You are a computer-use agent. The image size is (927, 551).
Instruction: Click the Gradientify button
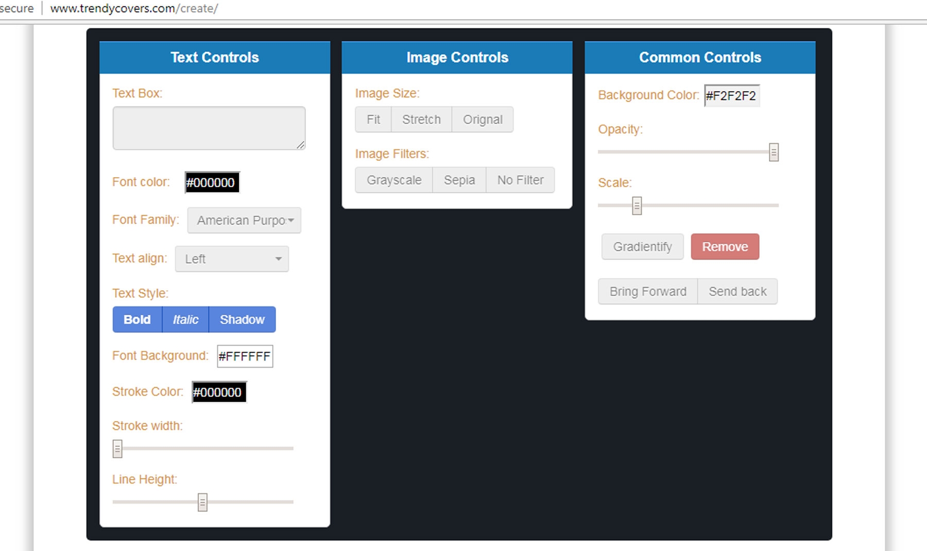point(642,247)
